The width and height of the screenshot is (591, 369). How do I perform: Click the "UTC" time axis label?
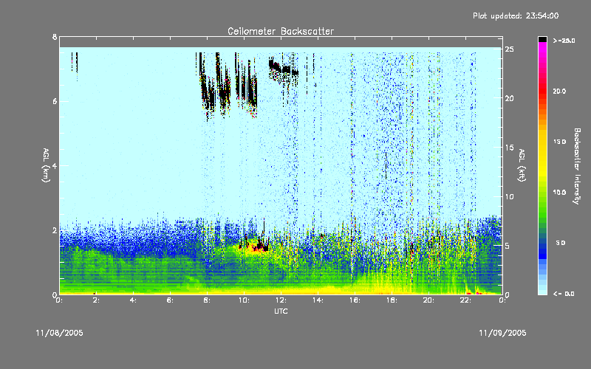point(281,311)
